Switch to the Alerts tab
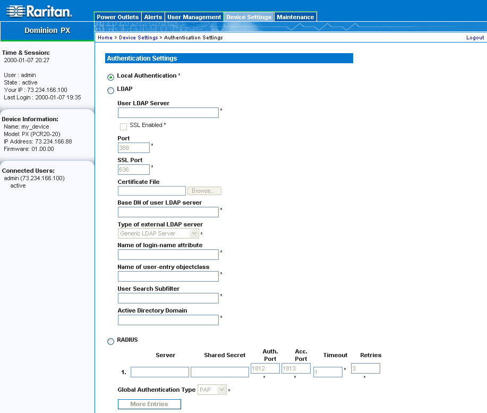 153,17
